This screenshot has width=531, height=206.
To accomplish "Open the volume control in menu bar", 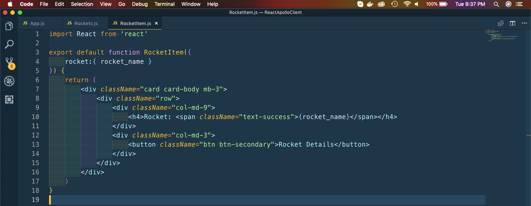I will tap(417, 4).
